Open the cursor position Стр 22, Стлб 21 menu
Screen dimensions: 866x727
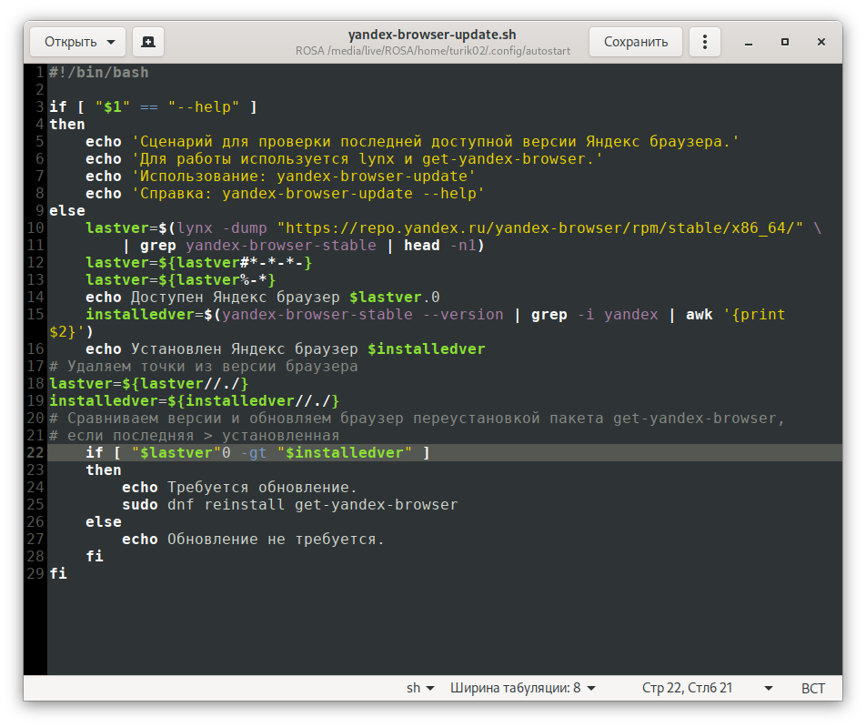point(707,688)
